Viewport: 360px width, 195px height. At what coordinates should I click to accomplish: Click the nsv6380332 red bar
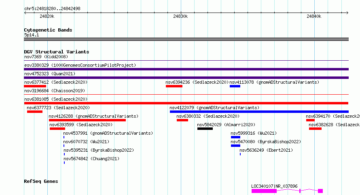182,120
